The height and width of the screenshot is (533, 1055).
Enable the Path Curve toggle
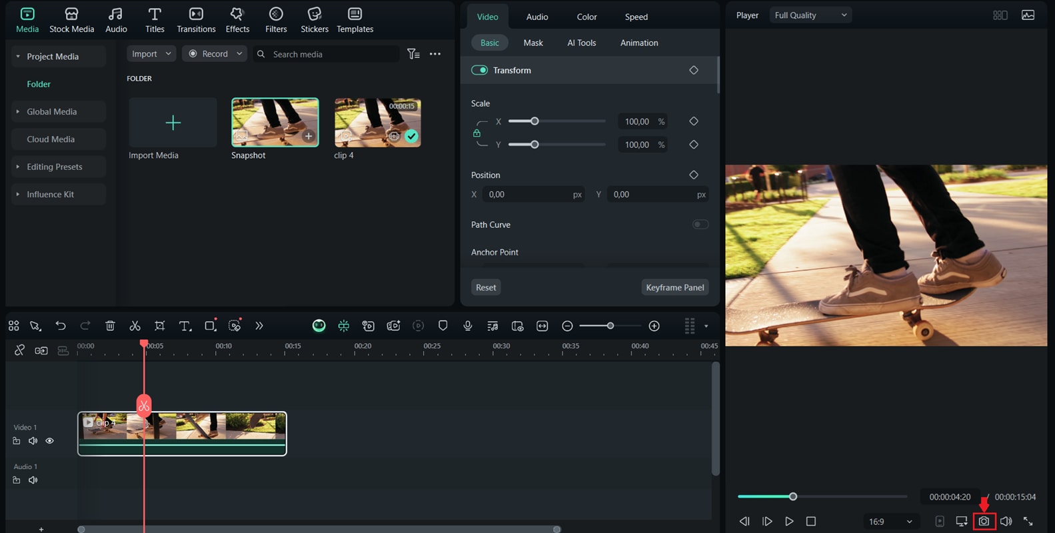pos(700,225)
